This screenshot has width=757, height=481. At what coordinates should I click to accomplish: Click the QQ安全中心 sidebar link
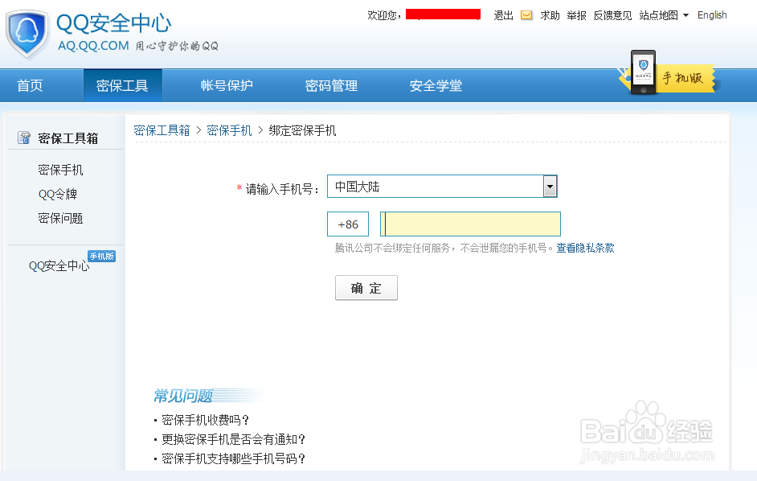tap(59, 266)
